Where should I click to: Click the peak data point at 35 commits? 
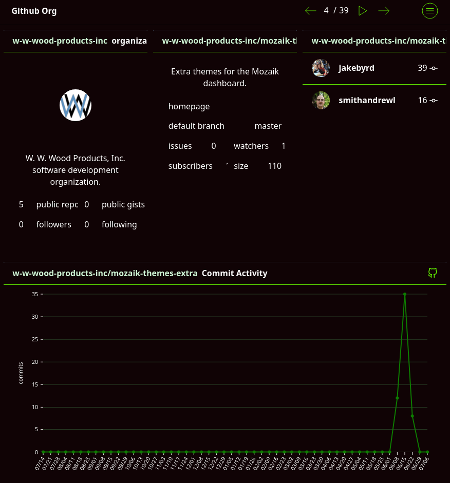tap(405, 294)
